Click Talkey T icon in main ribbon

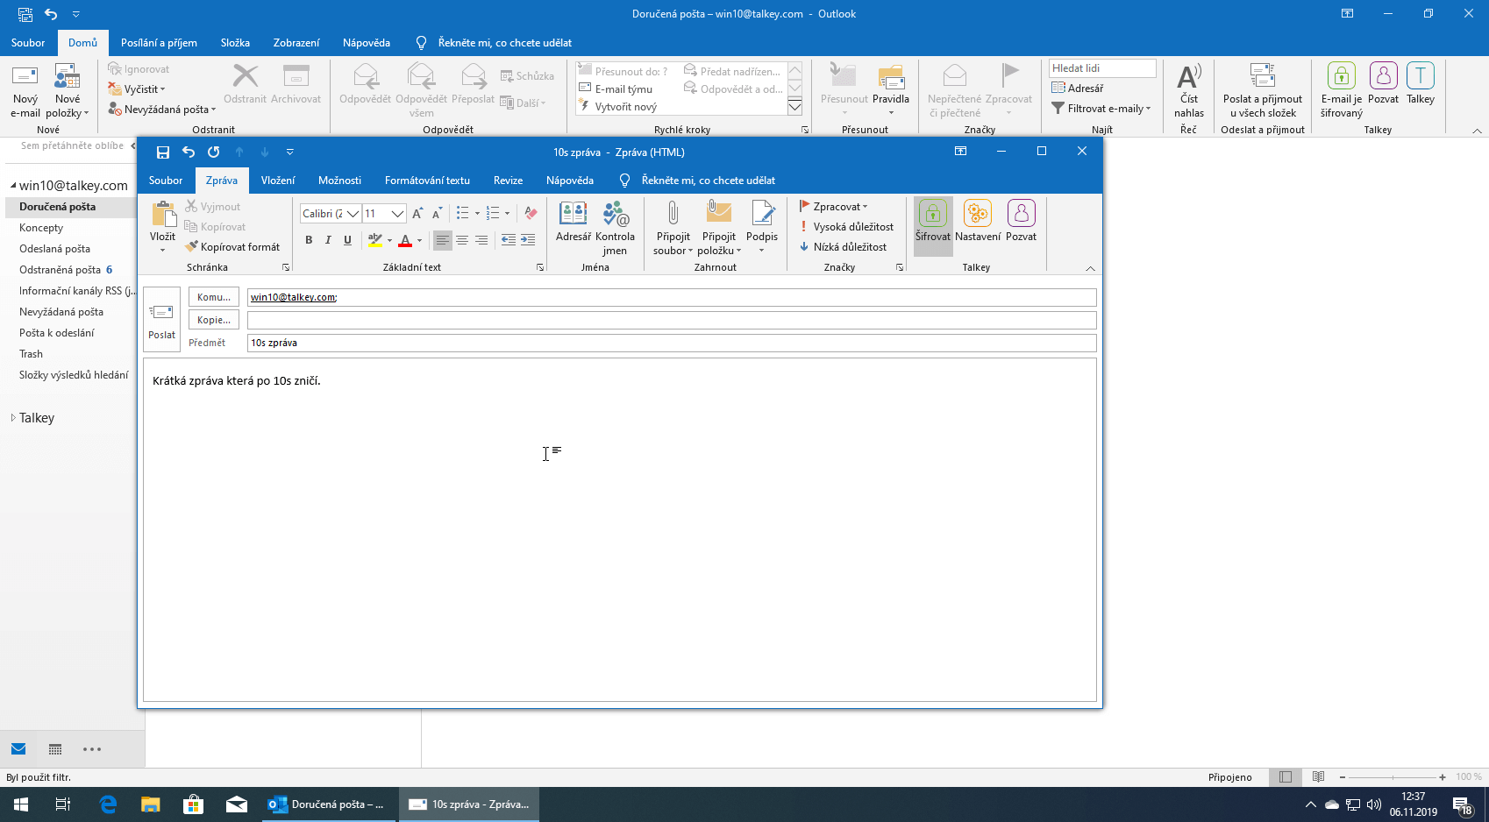1421,83
